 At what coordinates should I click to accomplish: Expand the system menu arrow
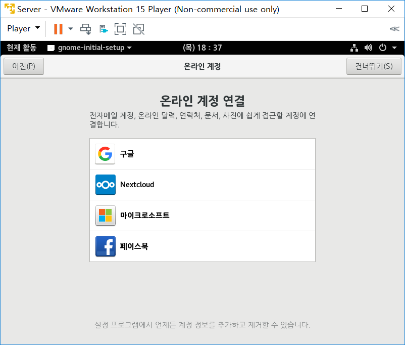point(394,48)
